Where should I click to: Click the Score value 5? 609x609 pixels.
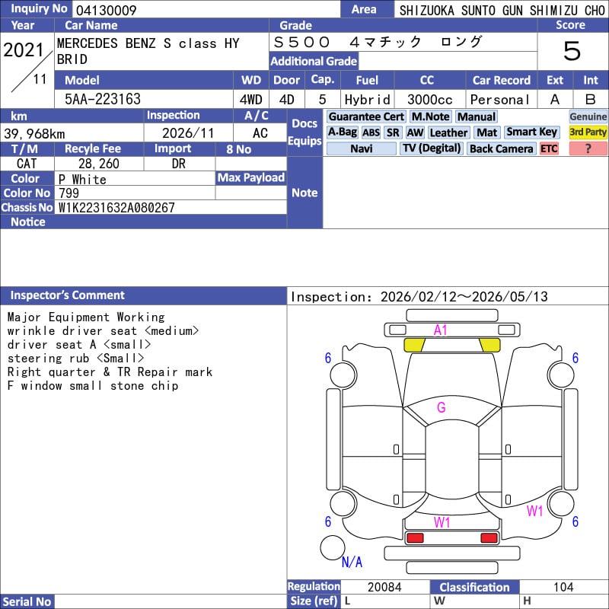pos(572,52)
